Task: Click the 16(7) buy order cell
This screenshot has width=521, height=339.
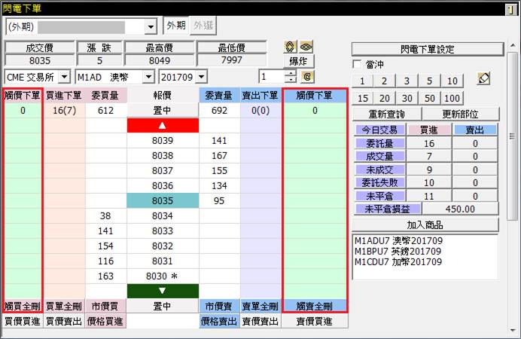Action: click(x=65, y=110)
